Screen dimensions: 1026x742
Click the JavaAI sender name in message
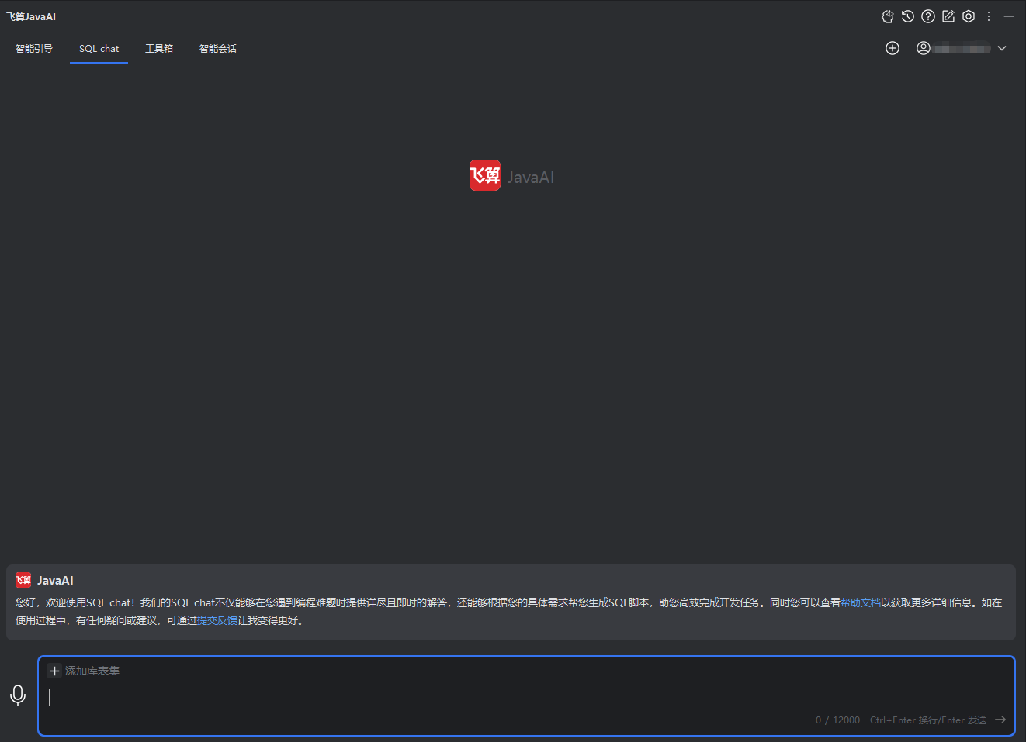(x=55, y=581)
